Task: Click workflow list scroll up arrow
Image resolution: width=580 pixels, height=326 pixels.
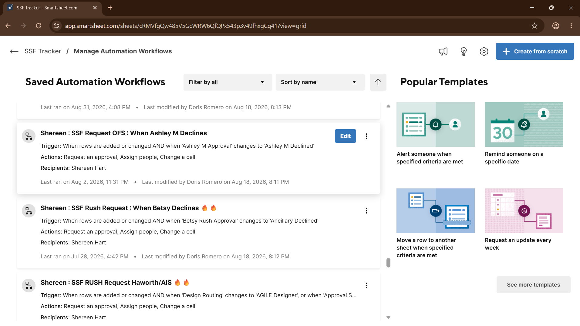Action: (x=388, y=106)
